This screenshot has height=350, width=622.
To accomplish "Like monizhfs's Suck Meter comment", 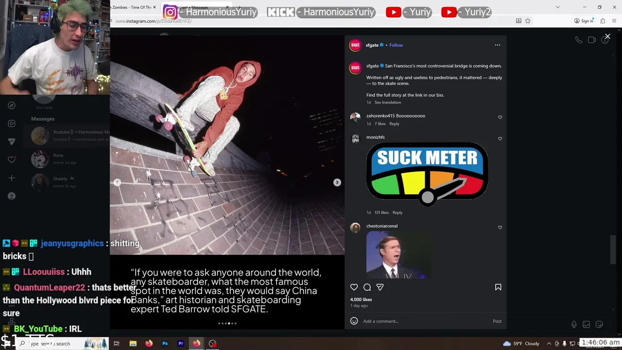I will [x=500, y=139].
